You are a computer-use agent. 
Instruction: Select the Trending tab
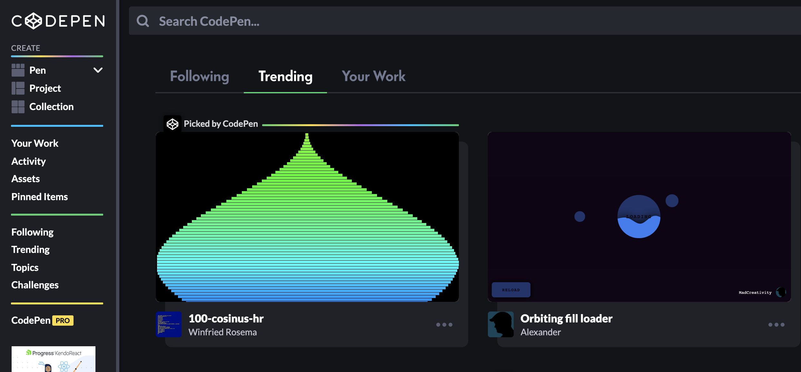point(285,77)
